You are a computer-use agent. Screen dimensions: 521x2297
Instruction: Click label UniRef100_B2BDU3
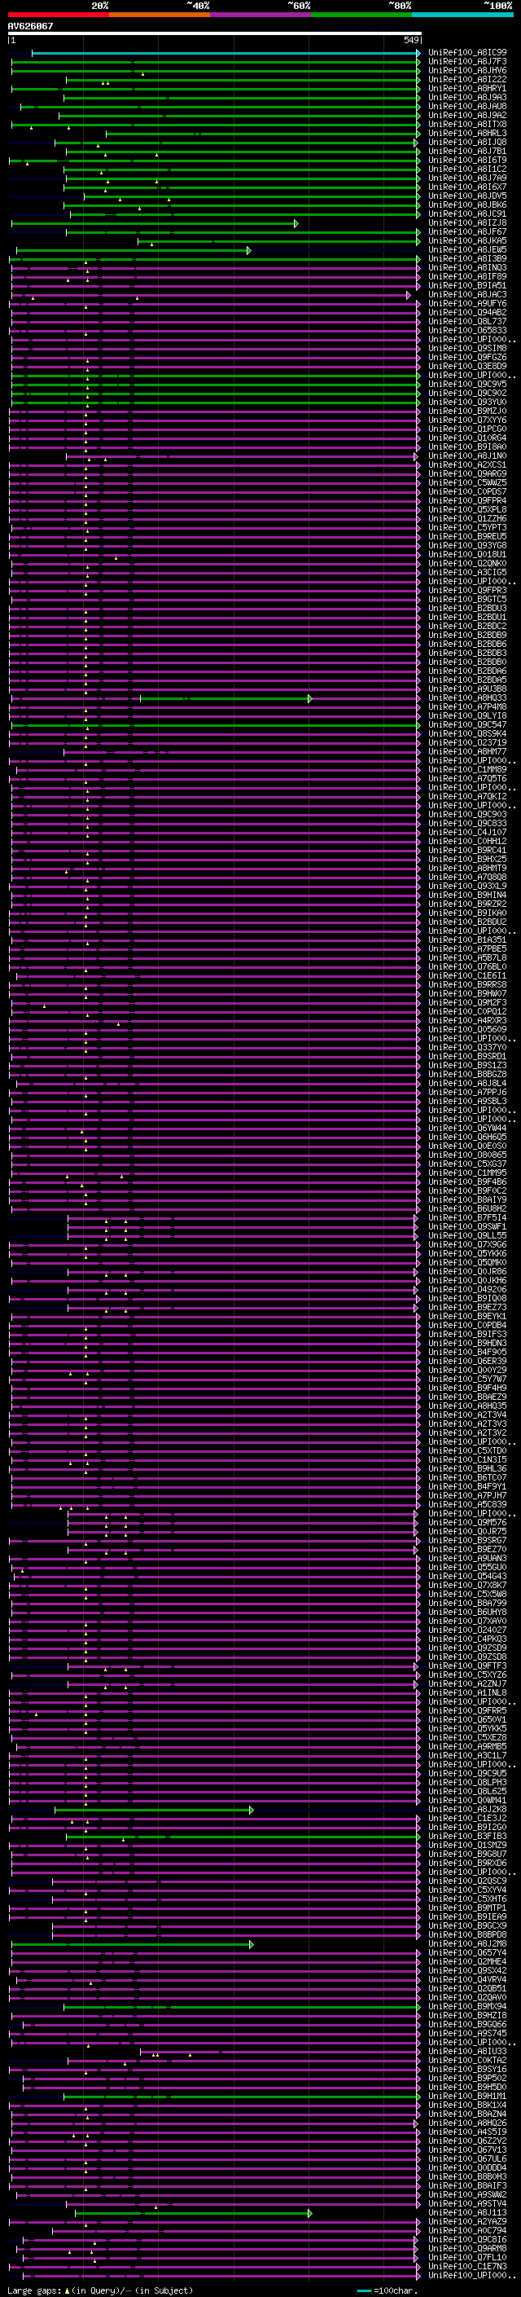[467, 608]
